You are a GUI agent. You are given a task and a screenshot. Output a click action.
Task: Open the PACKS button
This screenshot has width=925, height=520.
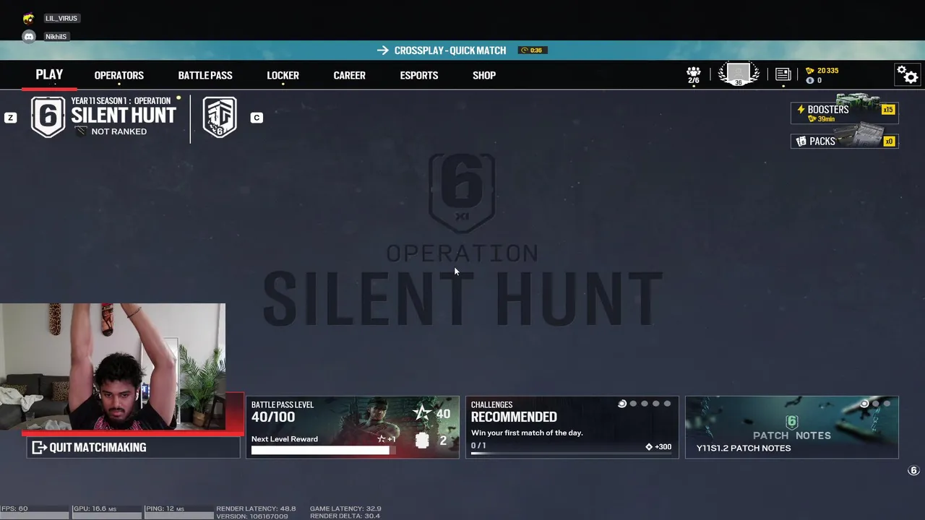[844, 142]
